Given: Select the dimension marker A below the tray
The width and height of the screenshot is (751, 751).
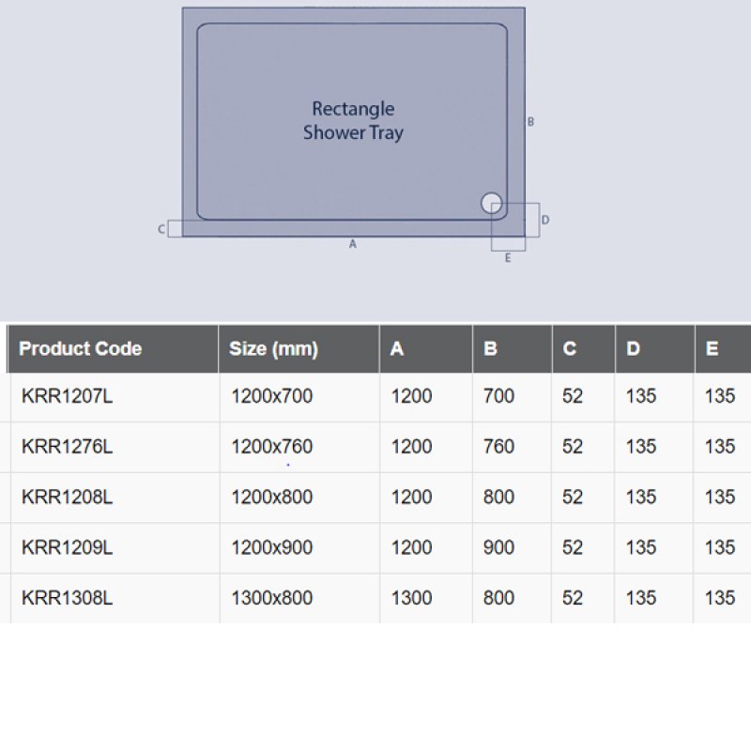Looking at the screenshot, I should pos(353,244).
